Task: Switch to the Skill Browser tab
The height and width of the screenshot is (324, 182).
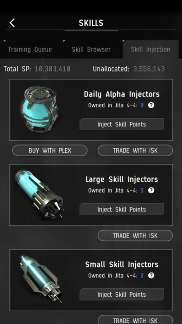Action: 91,49
